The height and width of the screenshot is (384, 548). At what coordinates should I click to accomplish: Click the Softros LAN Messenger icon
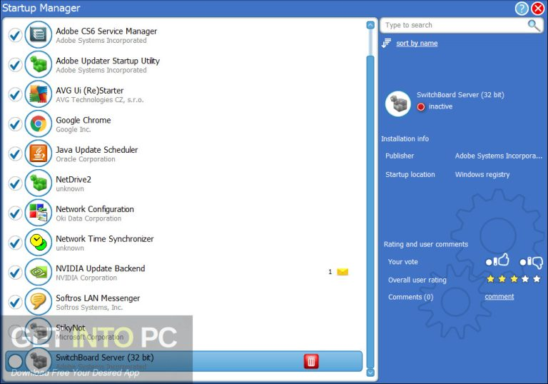tap(38, 302)
